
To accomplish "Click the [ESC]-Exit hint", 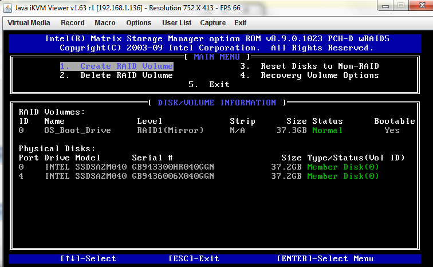I will [x=194, y=259].
